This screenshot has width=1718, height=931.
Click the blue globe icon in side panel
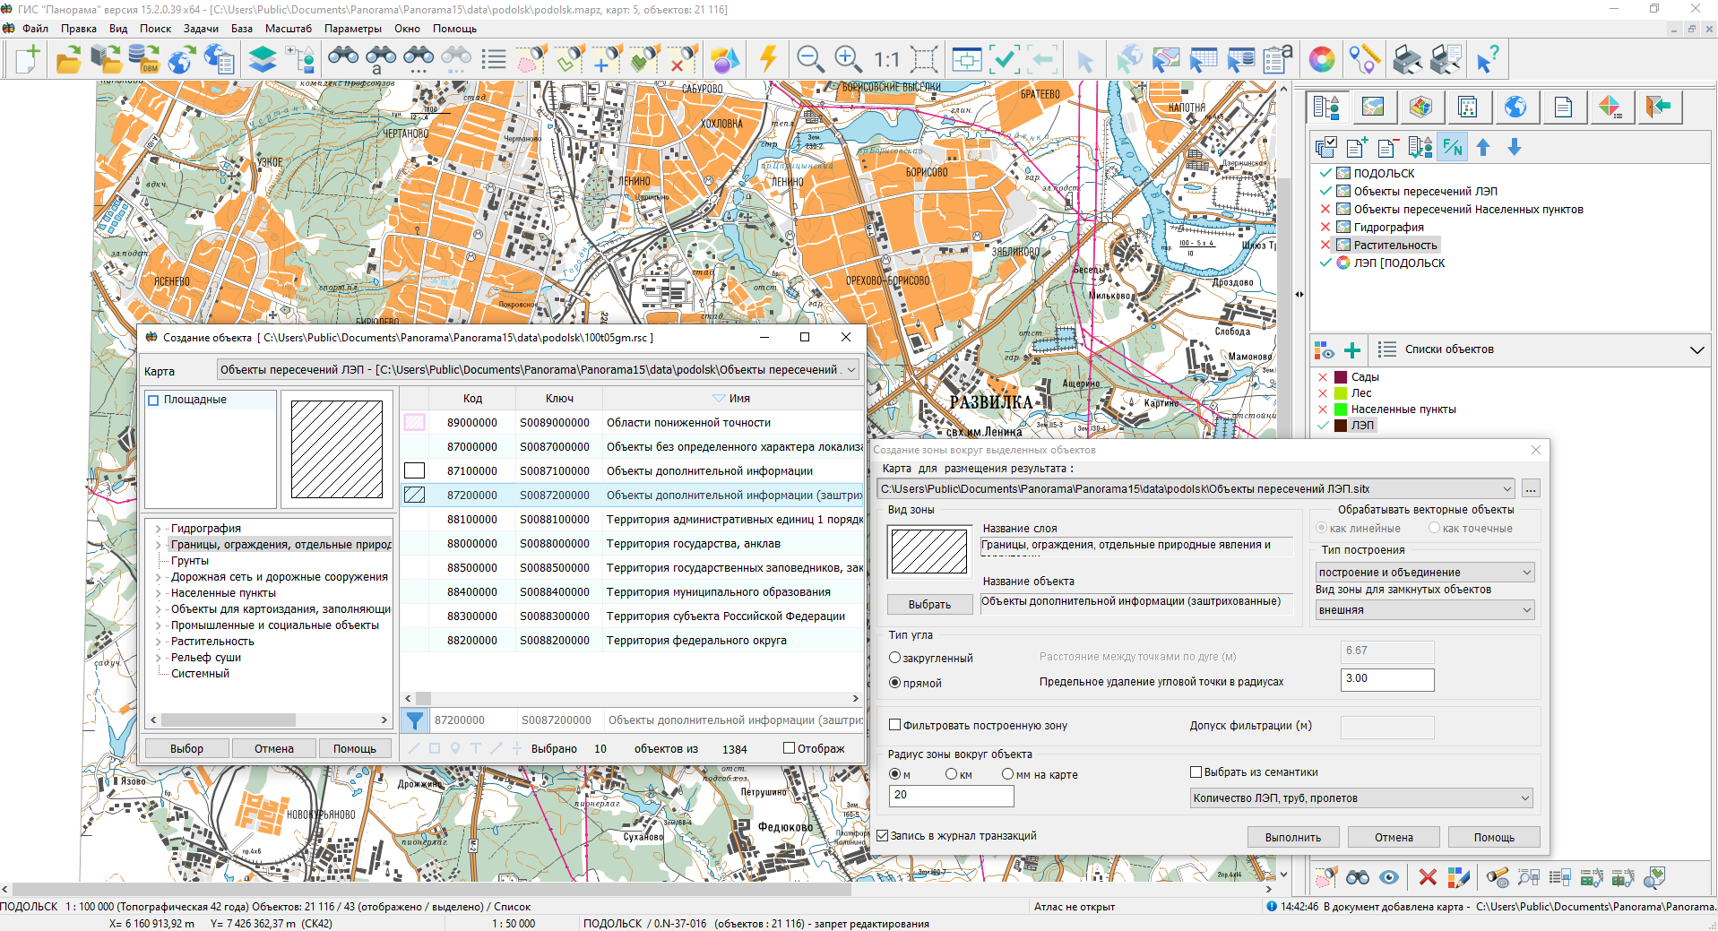[x=1515, y=107]
